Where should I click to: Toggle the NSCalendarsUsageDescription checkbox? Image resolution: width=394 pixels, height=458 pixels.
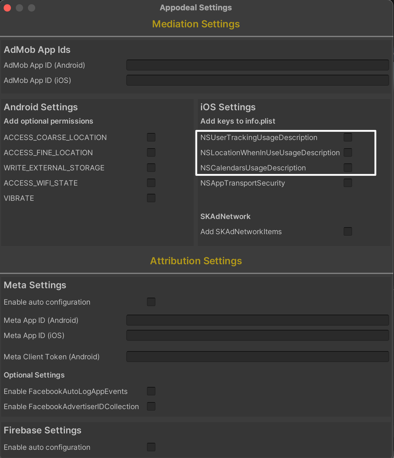coord(348,168)
